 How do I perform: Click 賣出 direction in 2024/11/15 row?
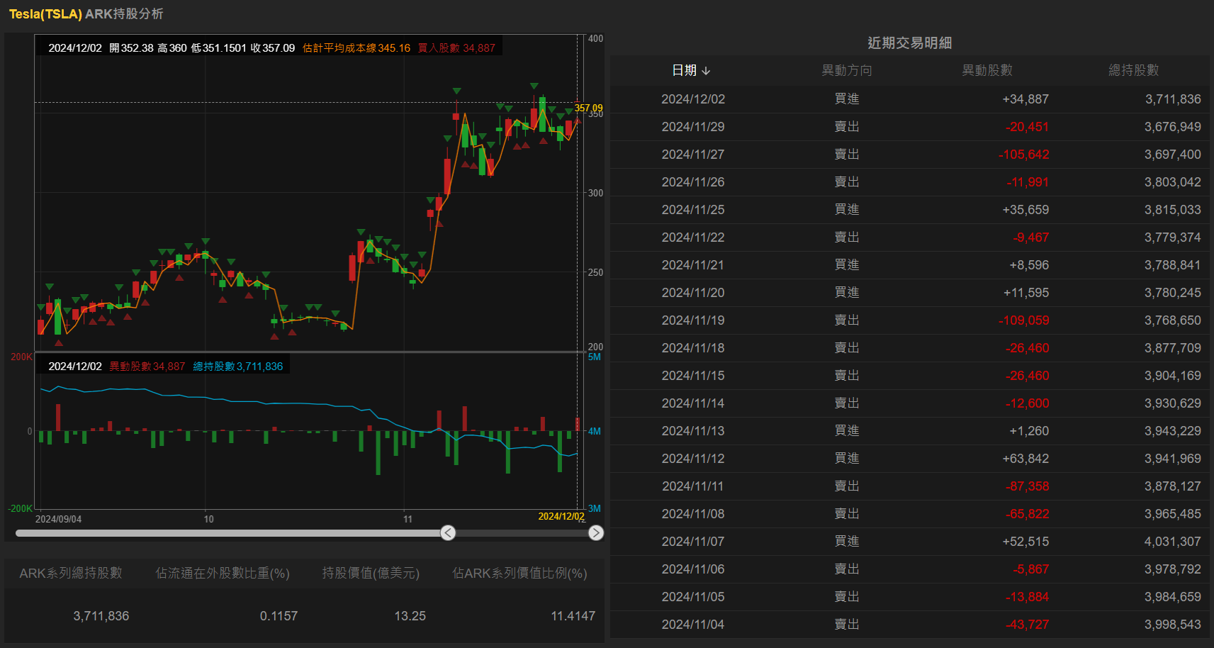847,376
